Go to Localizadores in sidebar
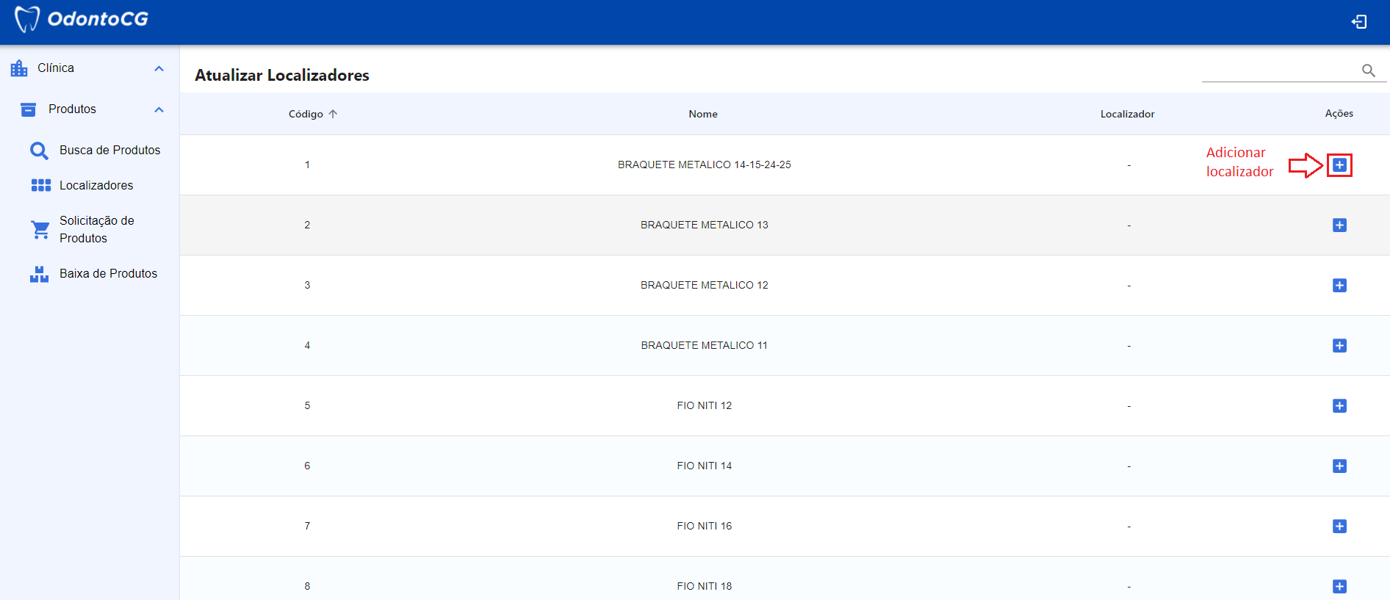The width and height of the screenshot is (1390, 600). point(96,186)
